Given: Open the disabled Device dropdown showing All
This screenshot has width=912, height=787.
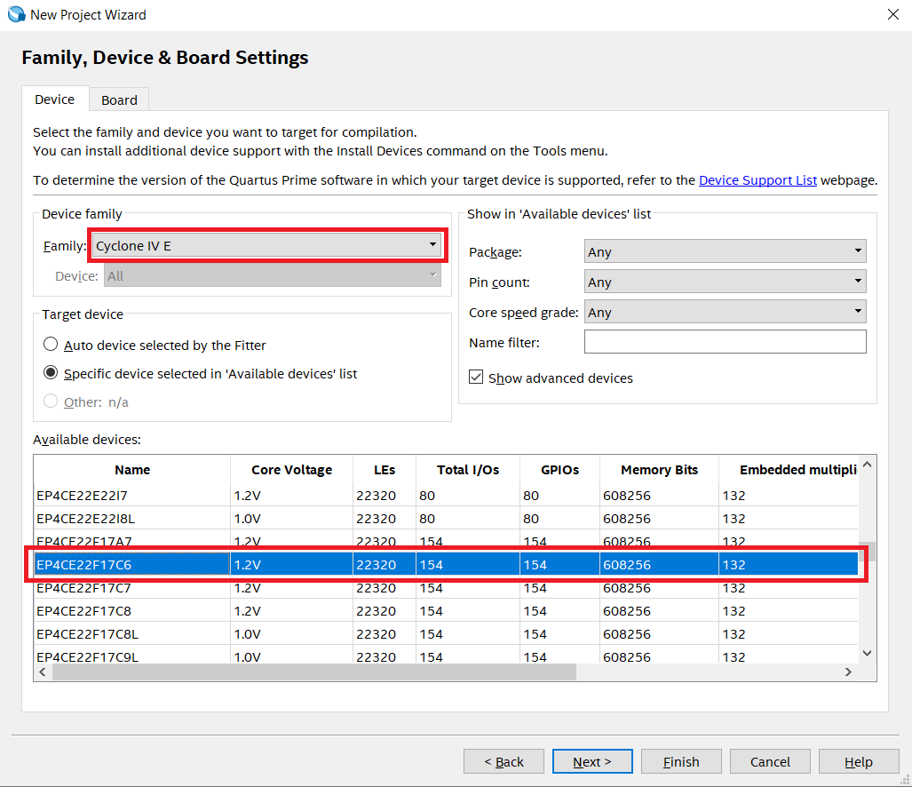Looking at the screenshot, I should [273, 275].
